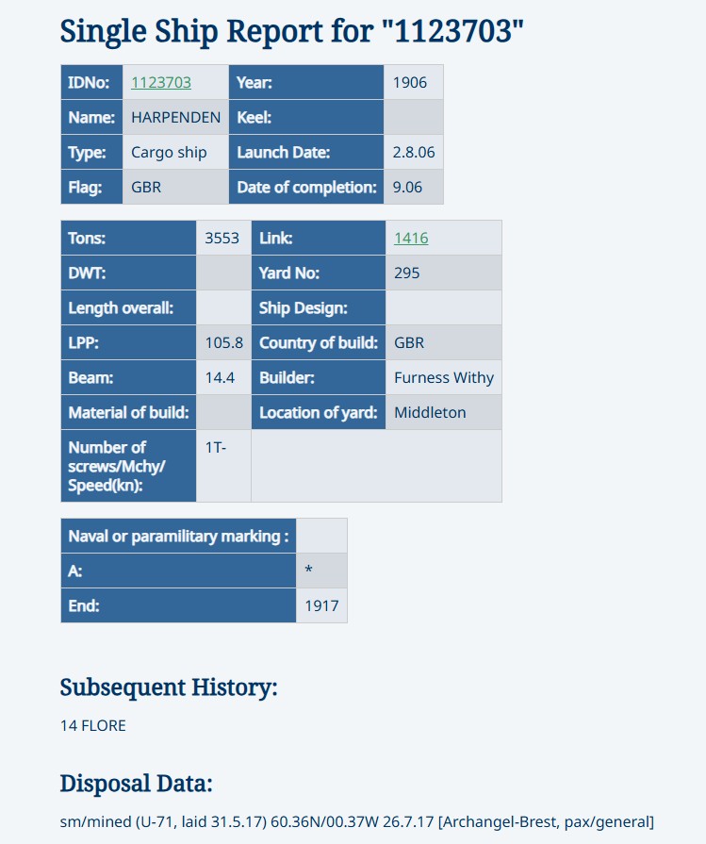Select the tonnage value 3553
Screen dimensions: 706x844
(x=222, y=239)
